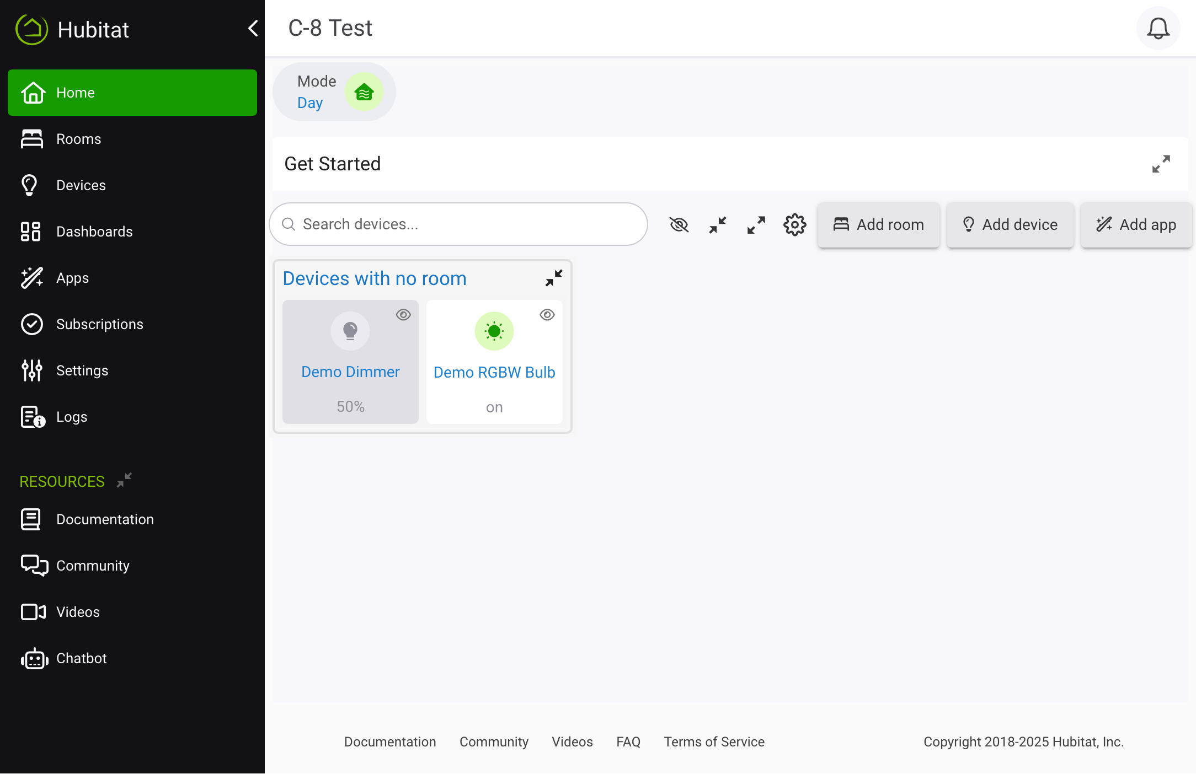Screen dimensions: 1196x774
Task: Click the Add device button
Action: pos(1010,225)
